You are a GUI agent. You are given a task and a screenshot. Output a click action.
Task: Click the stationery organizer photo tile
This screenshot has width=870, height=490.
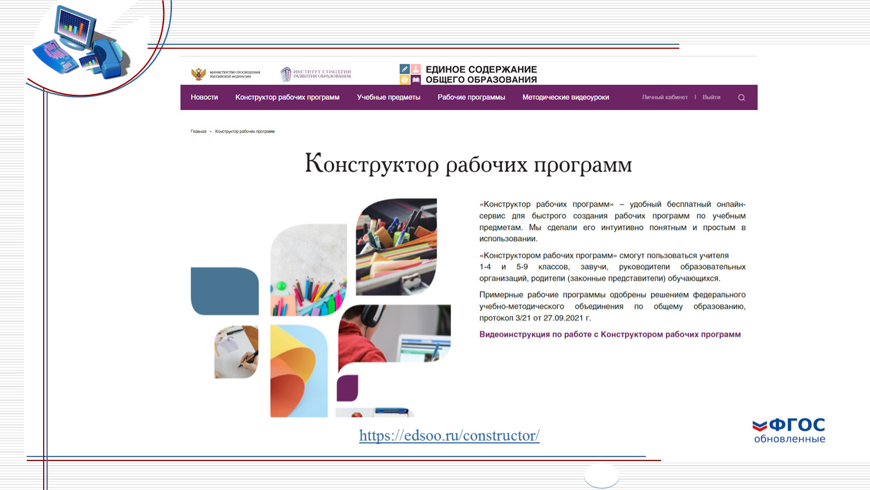396,246
